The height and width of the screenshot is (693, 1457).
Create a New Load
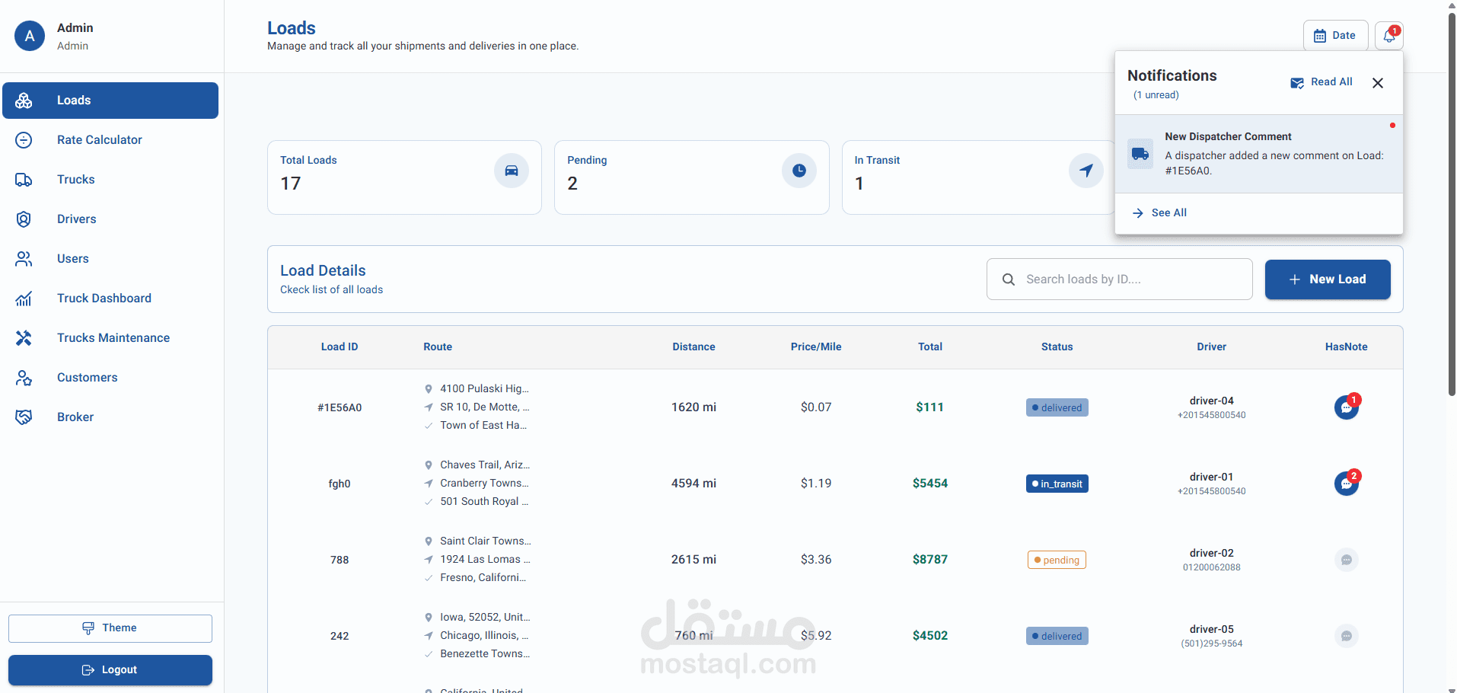tap(1328, 279)
